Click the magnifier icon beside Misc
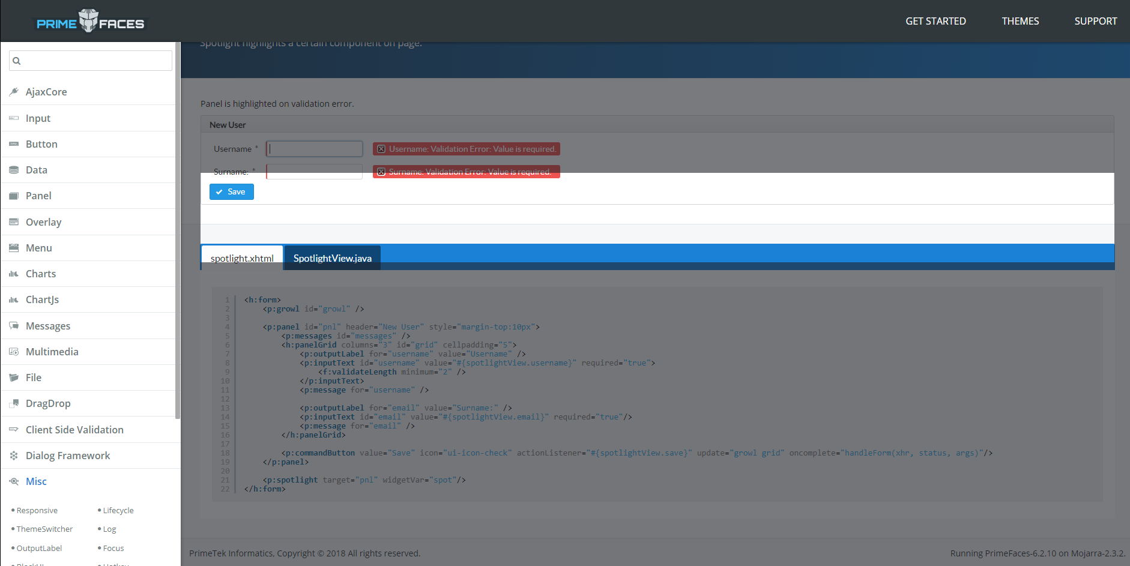1130x566 pixels. [x=14, y=481]
